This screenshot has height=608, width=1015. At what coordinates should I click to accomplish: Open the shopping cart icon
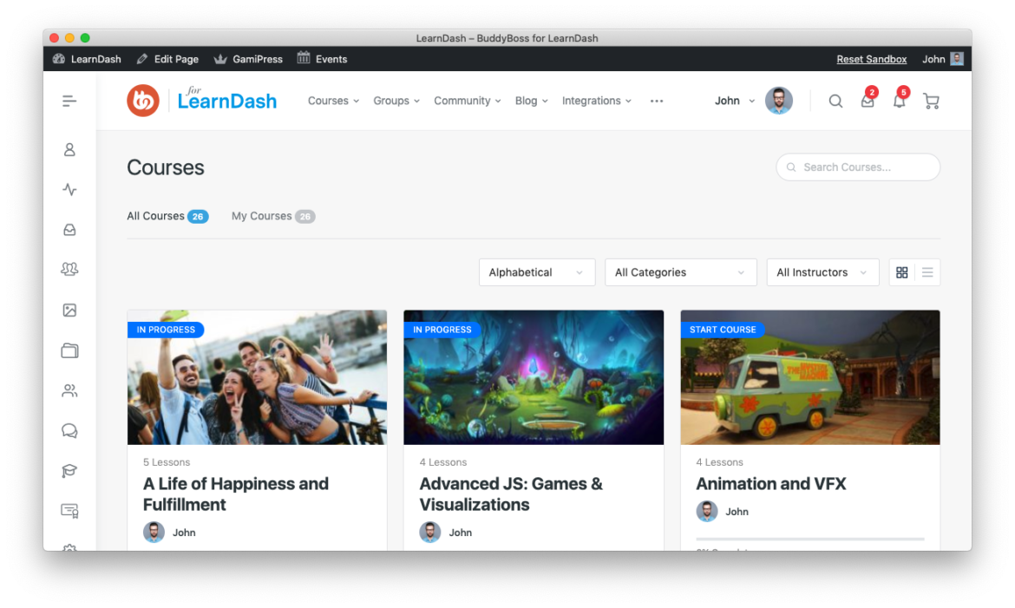(931, 101)
